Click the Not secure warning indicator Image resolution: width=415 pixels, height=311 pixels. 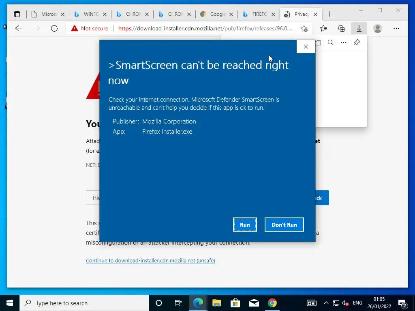(90, 28)
